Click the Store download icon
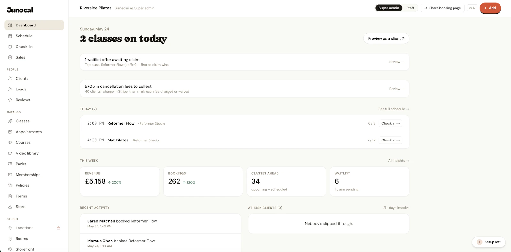Screen dimensions: 511x252 (10, 207)
